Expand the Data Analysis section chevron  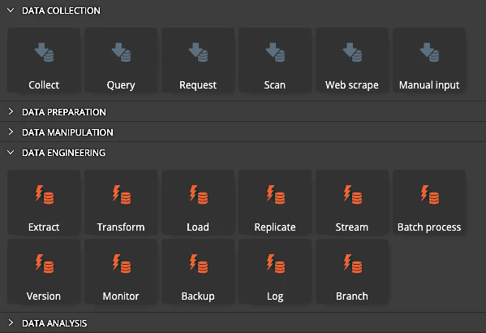11,322
